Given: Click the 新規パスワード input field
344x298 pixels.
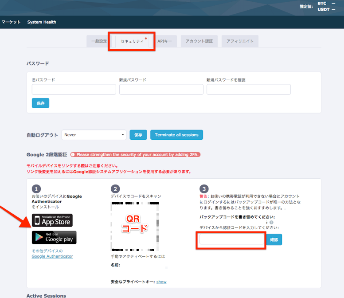Looking at the screenshot, I should [x=161, y=89].
